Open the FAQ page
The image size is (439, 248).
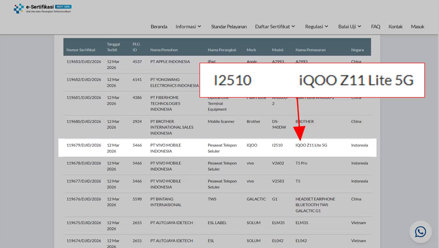(x=375, y=26)
